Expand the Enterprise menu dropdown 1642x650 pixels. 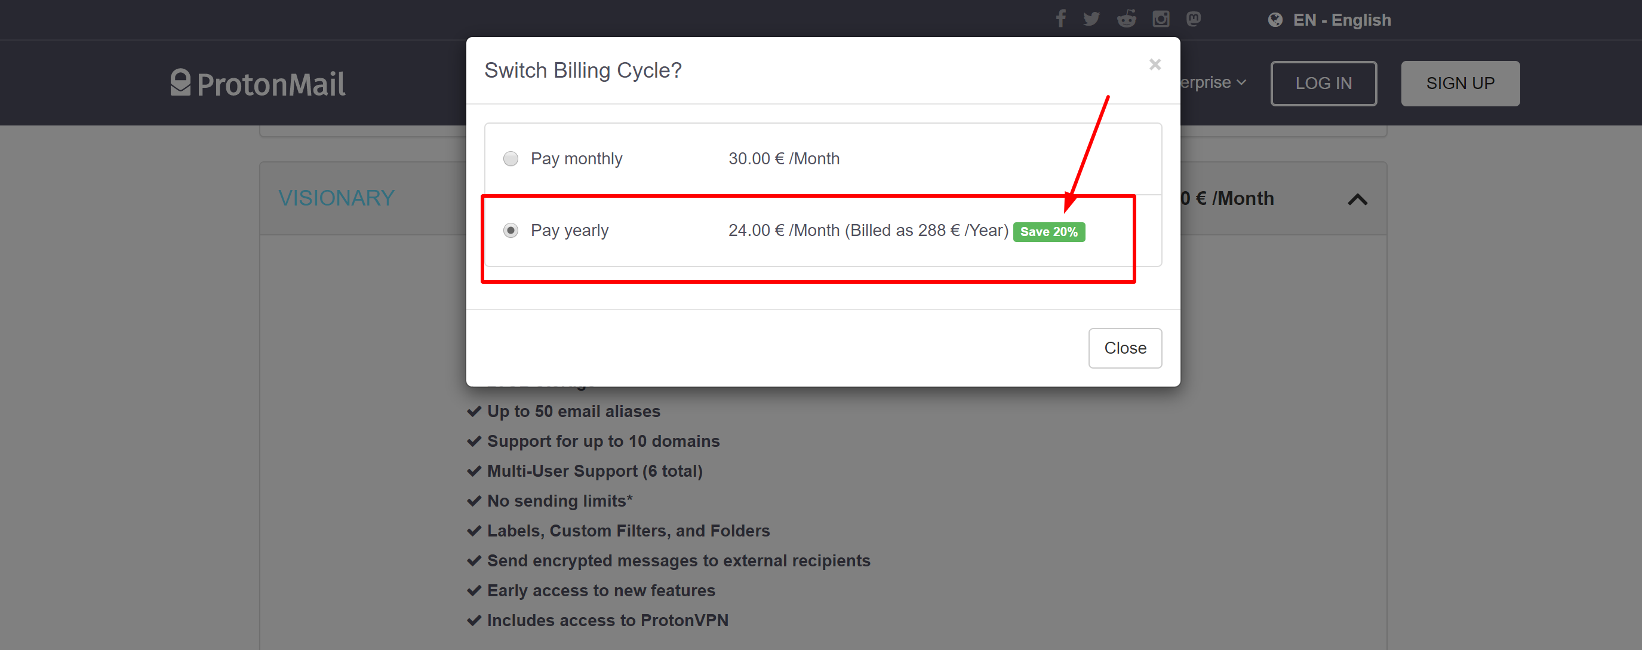1213,82
